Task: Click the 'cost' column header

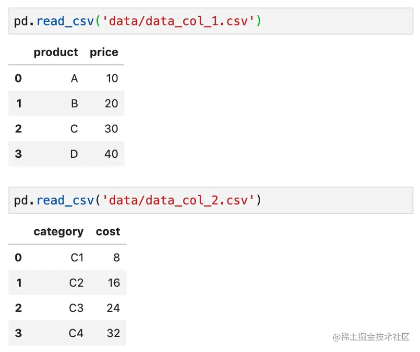Action: pyautogui.click(x=108, y=232)
